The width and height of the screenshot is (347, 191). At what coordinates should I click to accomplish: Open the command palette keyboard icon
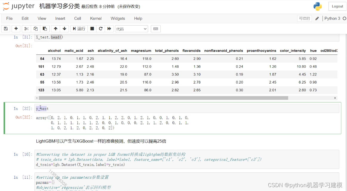pyautogui.click(x=156, y=29)
